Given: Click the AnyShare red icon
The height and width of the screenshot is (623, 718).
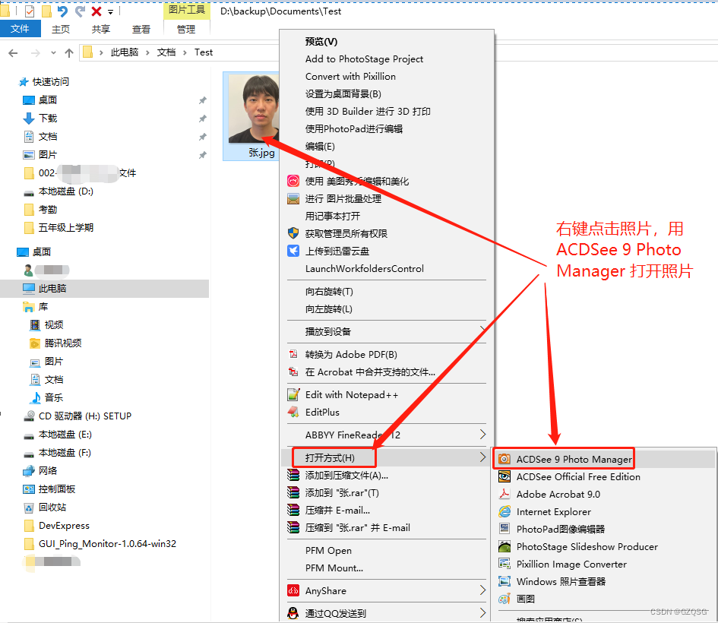Looking at the screenshot, I should tap(293, 590).
